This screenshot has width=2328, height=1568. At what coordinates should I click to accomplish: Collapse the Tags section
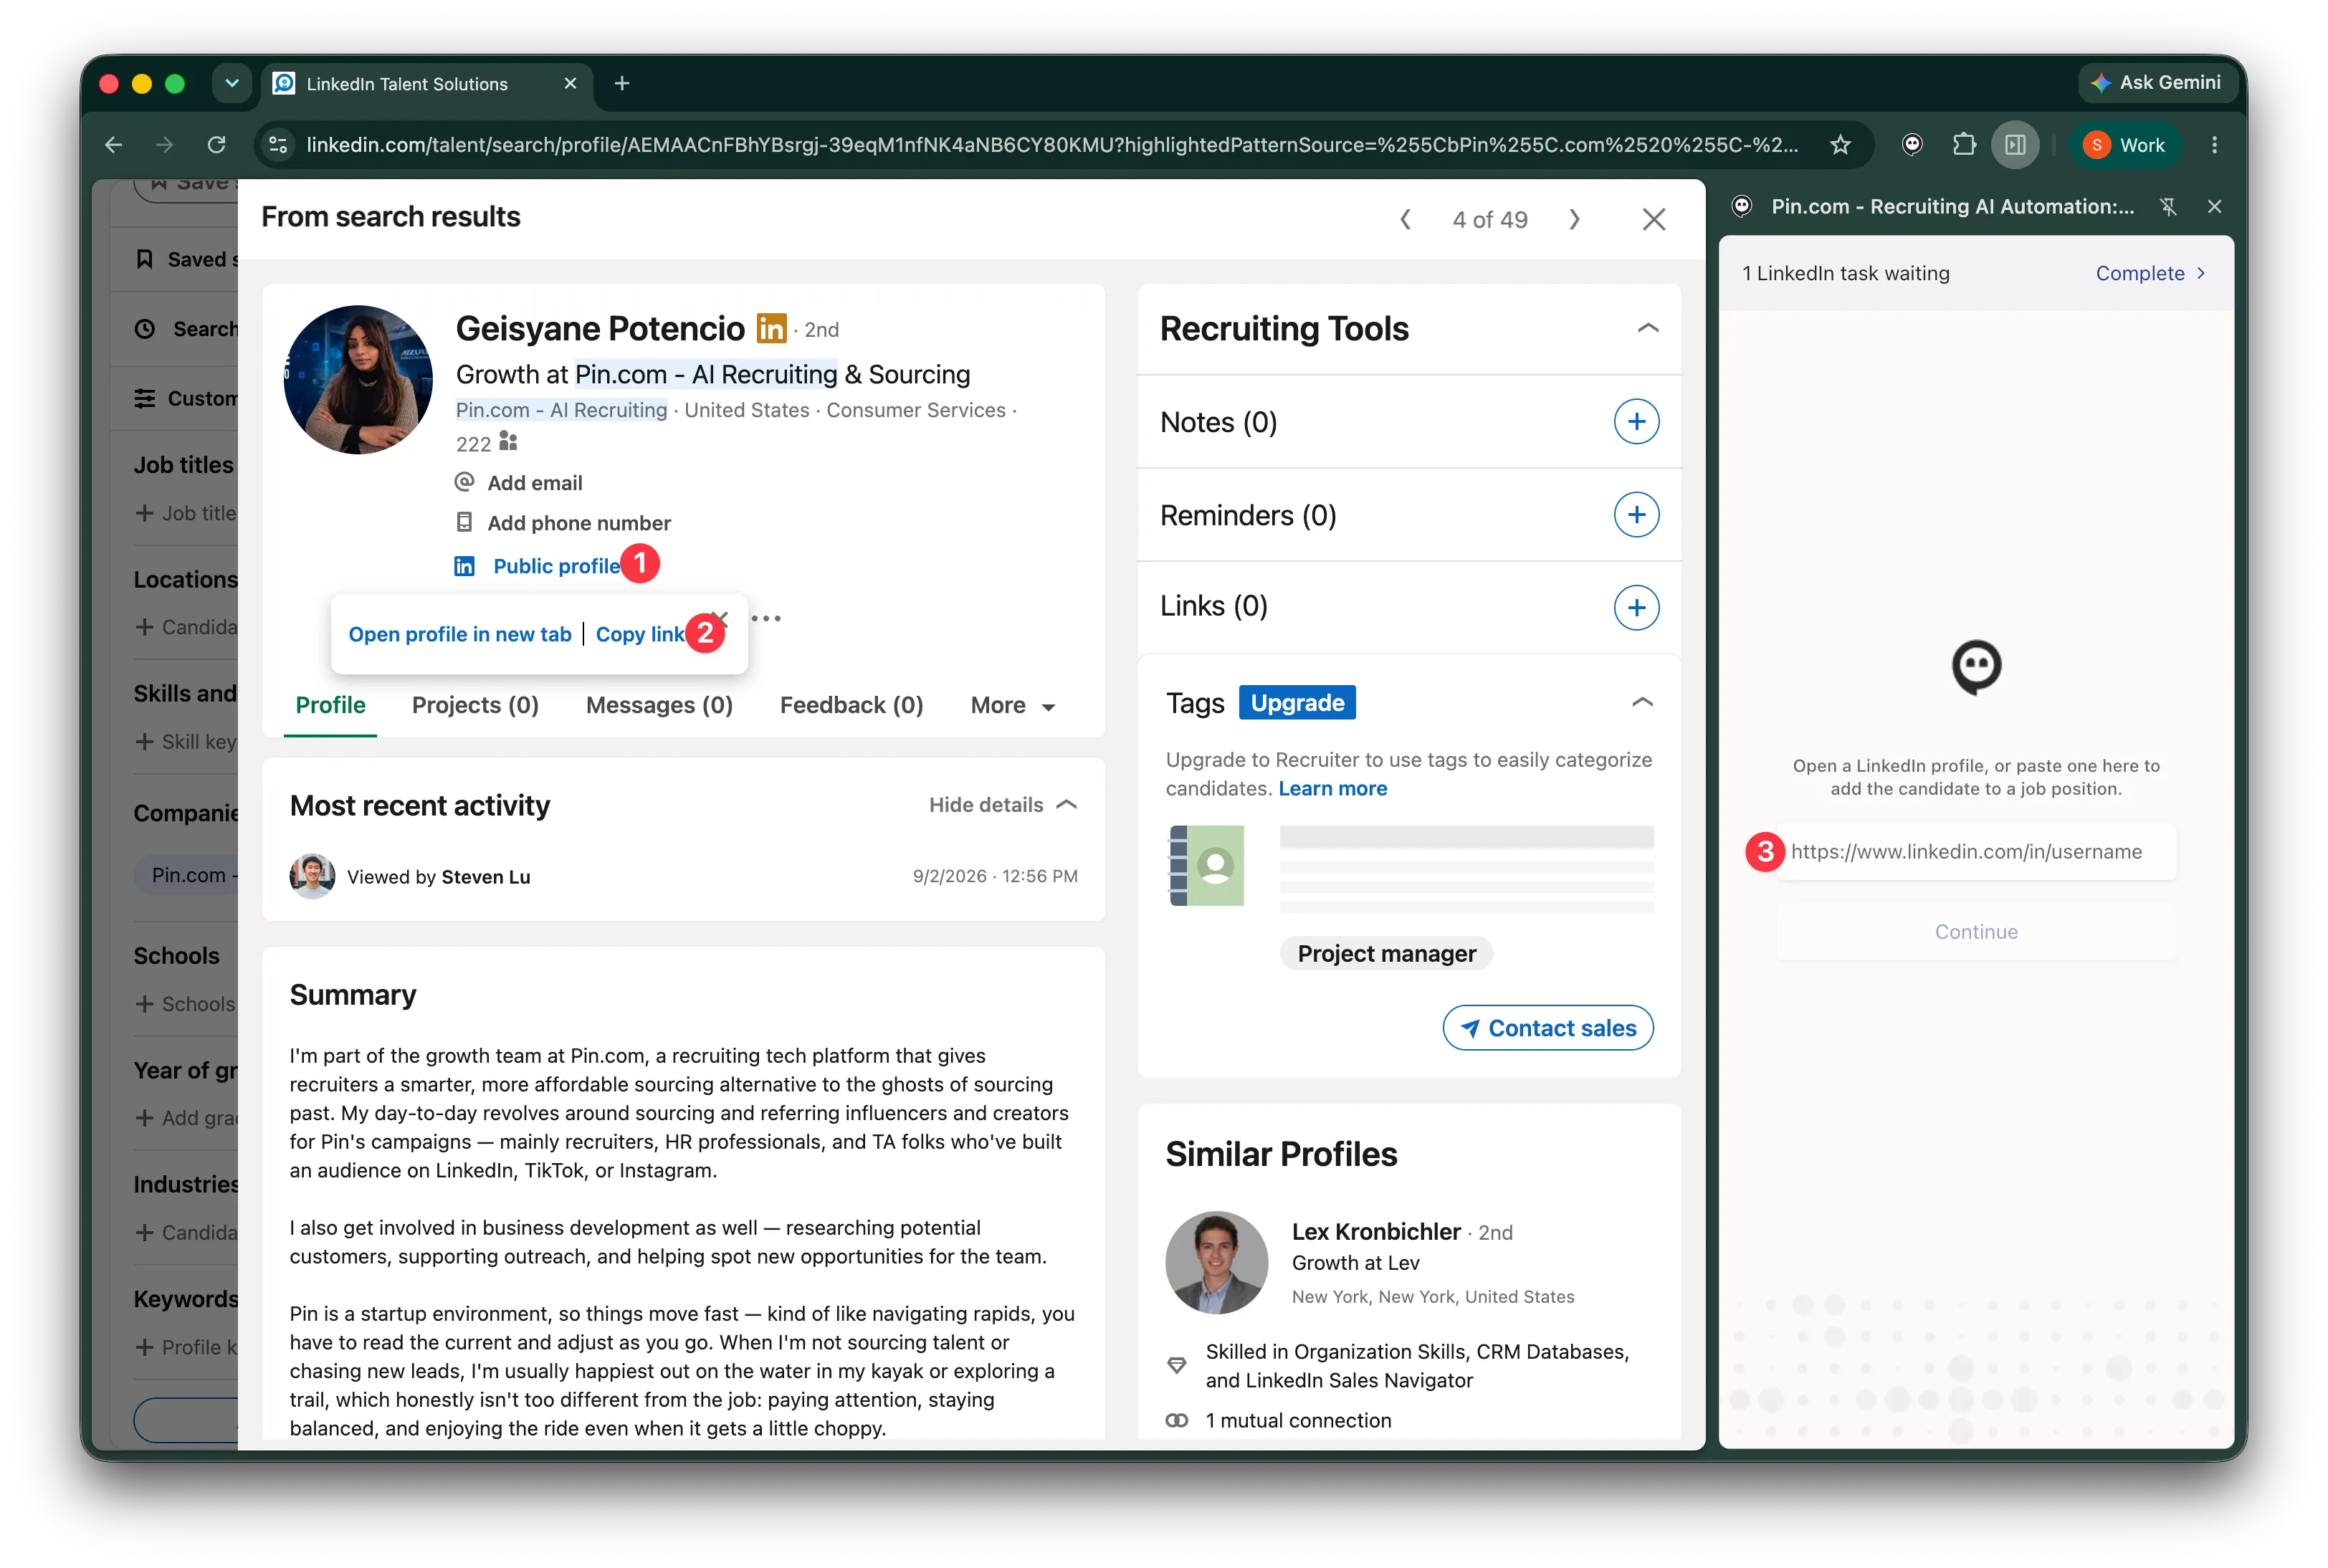(1642, 703)
